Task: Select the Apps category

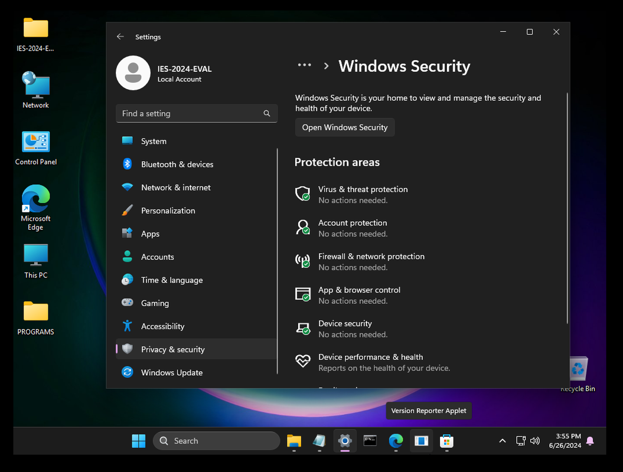Action: (196, 234)
